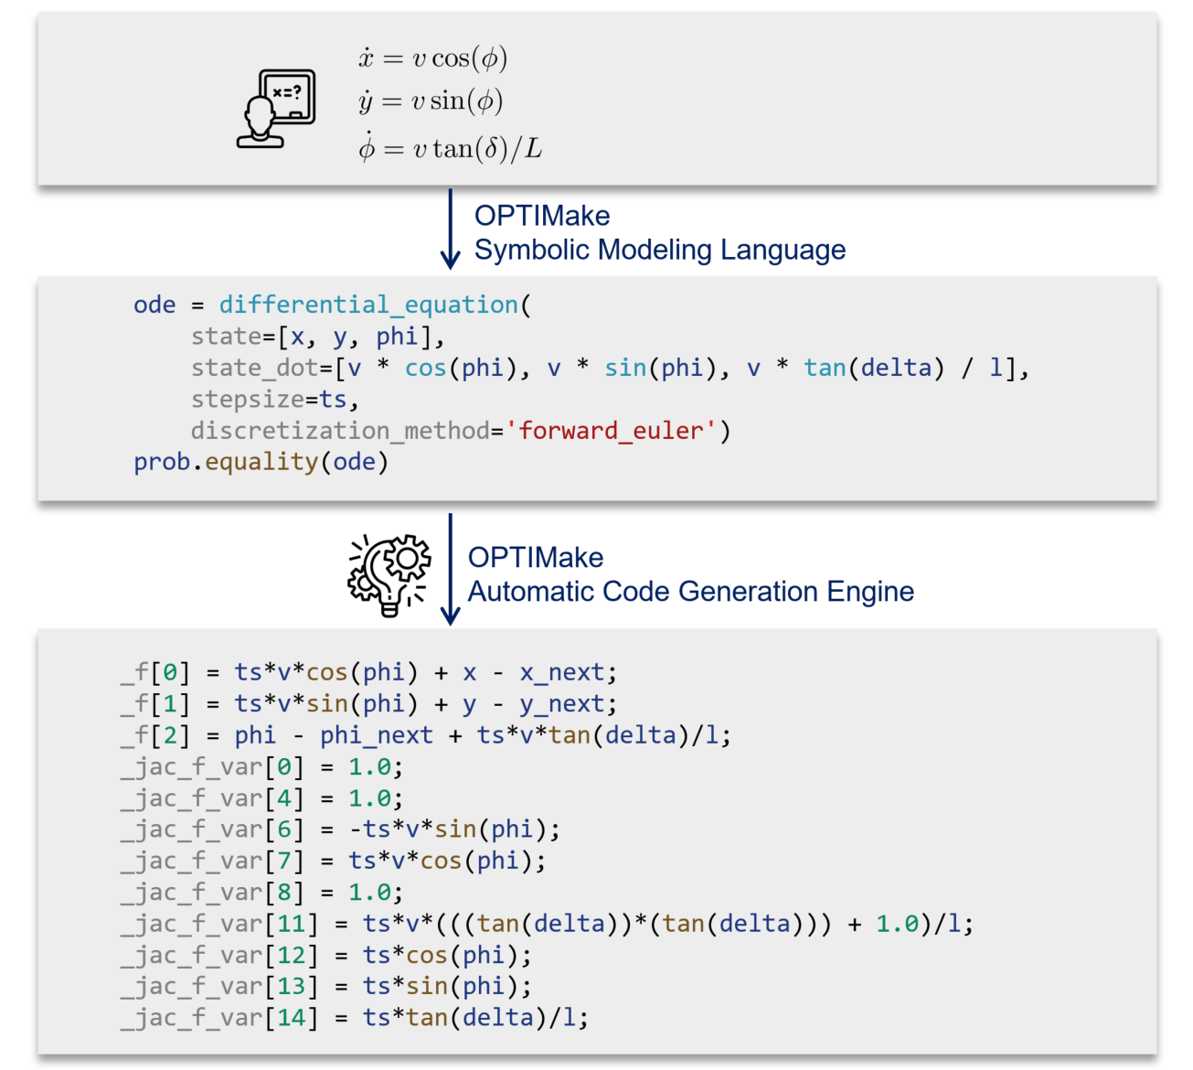This screenshot has width=1193, height=1070.
Task: Click the 'ode = differential_equation(' line
Action: (332, 305)
